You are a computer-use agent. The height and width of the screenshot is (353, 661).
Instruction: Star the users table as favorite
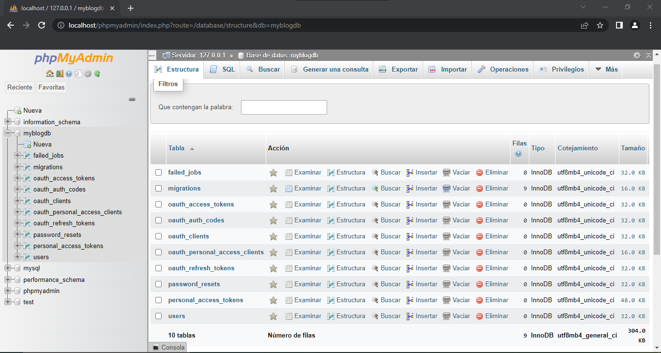pyautogui.click(x=273, y=316)
